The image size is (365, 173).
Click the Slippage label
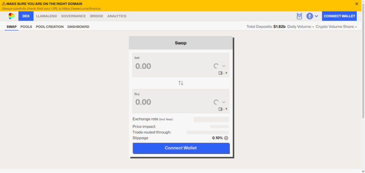pyautogui.click(x=140, y=138)
